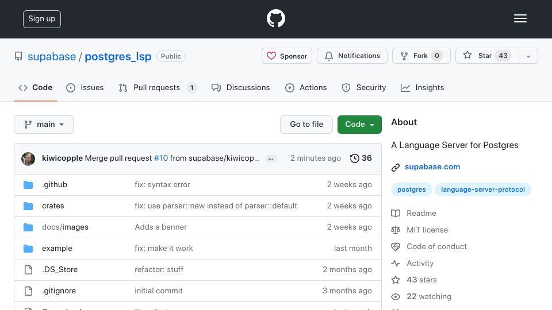
Task: Open the green Code dropdown
Action: click(x=359, y=125)
